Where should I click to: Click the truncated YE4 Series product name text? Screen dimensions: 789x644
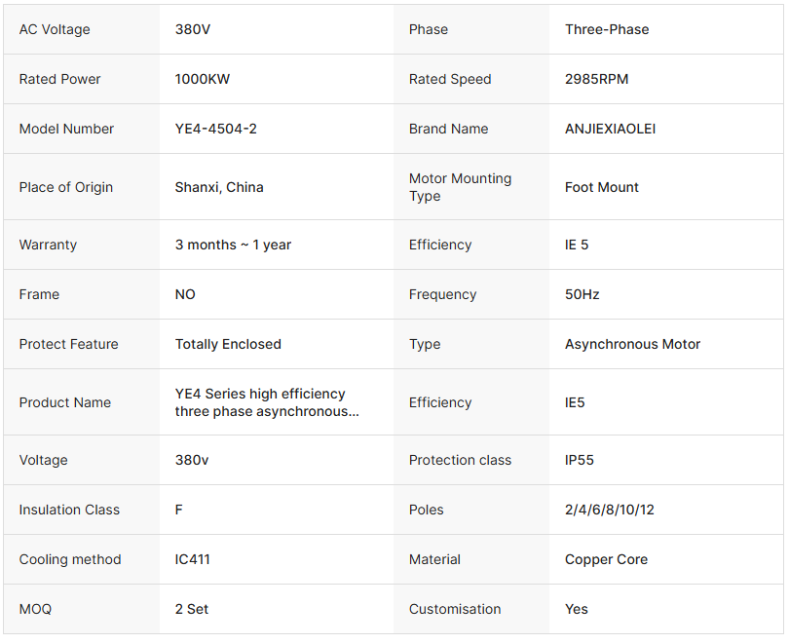click(x=266, y=402)
